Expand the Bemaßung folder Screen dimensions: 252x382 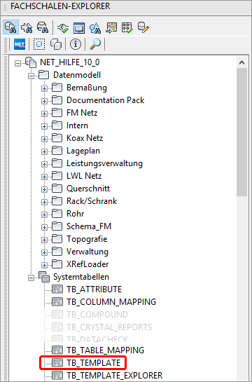pyautogui.click(x=44, y=88)
